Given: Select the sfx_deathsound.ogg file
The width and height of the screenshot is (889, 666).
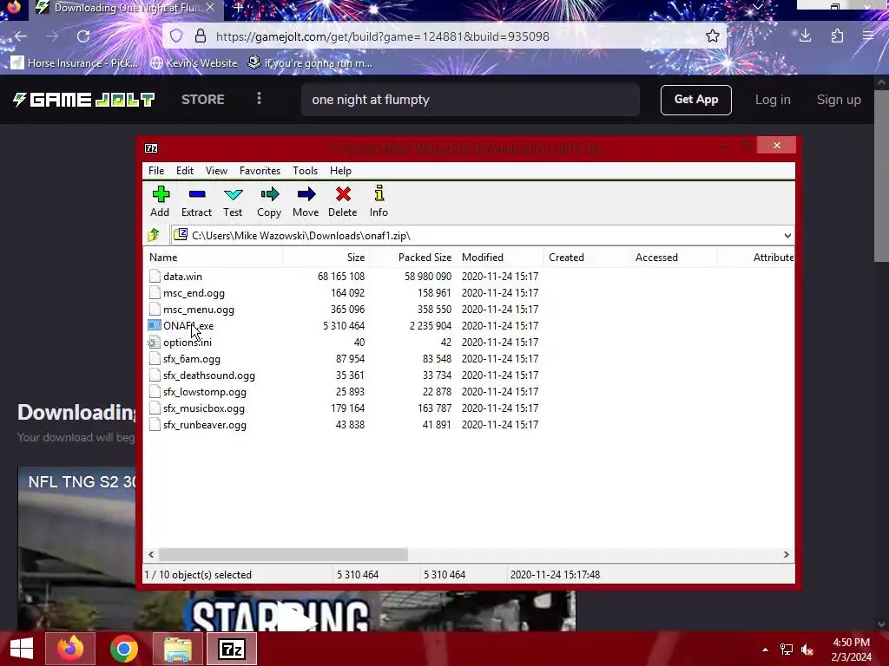Looking at the screenshot, I should tap(209, 375).
